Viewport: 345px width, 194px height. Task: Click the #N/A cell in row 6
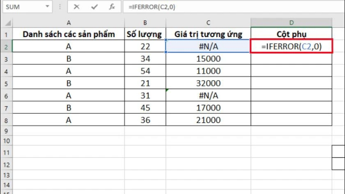tap(208, 96)
